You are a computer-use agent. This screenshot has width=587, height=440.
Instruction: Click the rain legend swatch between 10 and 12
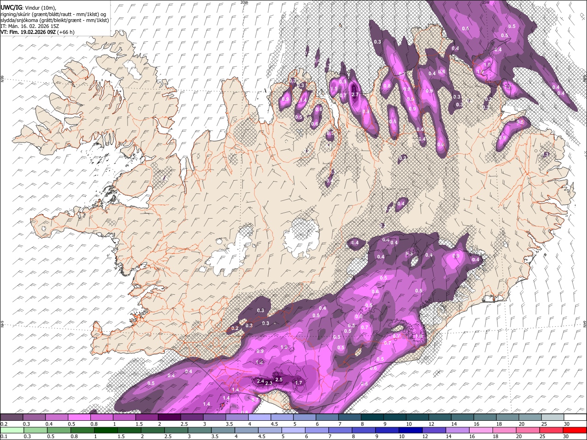pyautogui.click(x=411, y=430)
